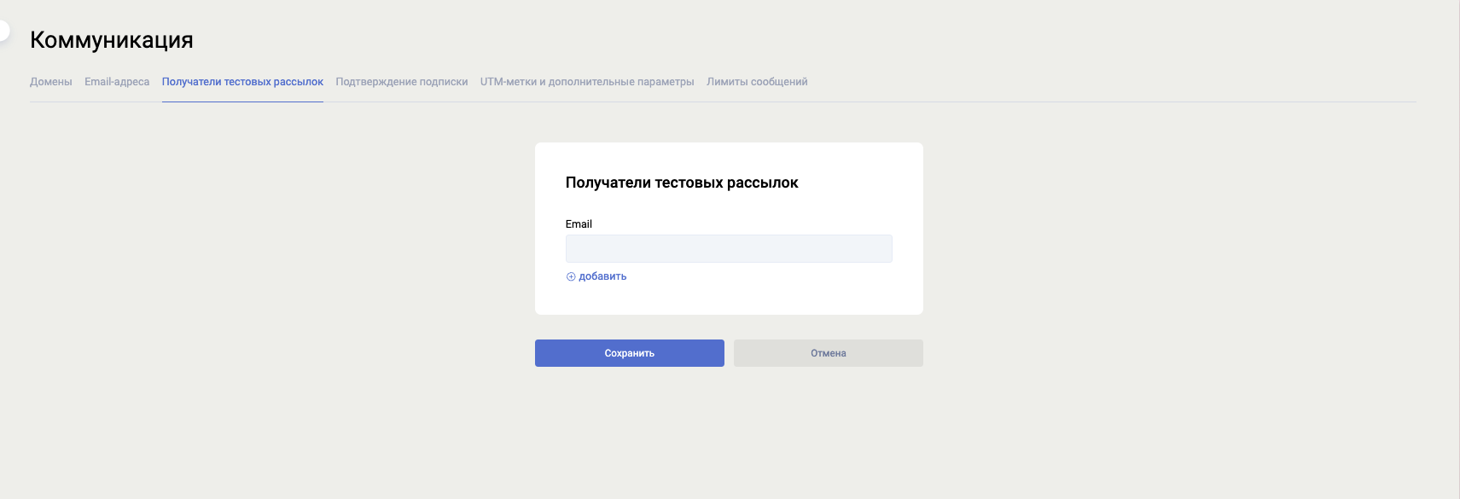Click the plus icon beside добавить

(x=571, y=276)
